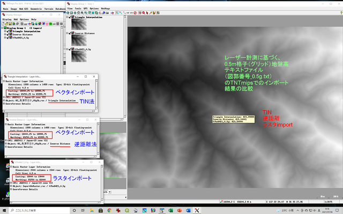The height and width of the screenshot is (214, 343).
Task: Open File Explorer from the taskbar
Action: (x=92, y=210)
